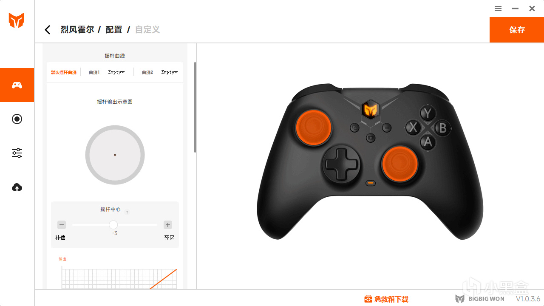Click the minus button above 补偿

[x=62, y=225]
